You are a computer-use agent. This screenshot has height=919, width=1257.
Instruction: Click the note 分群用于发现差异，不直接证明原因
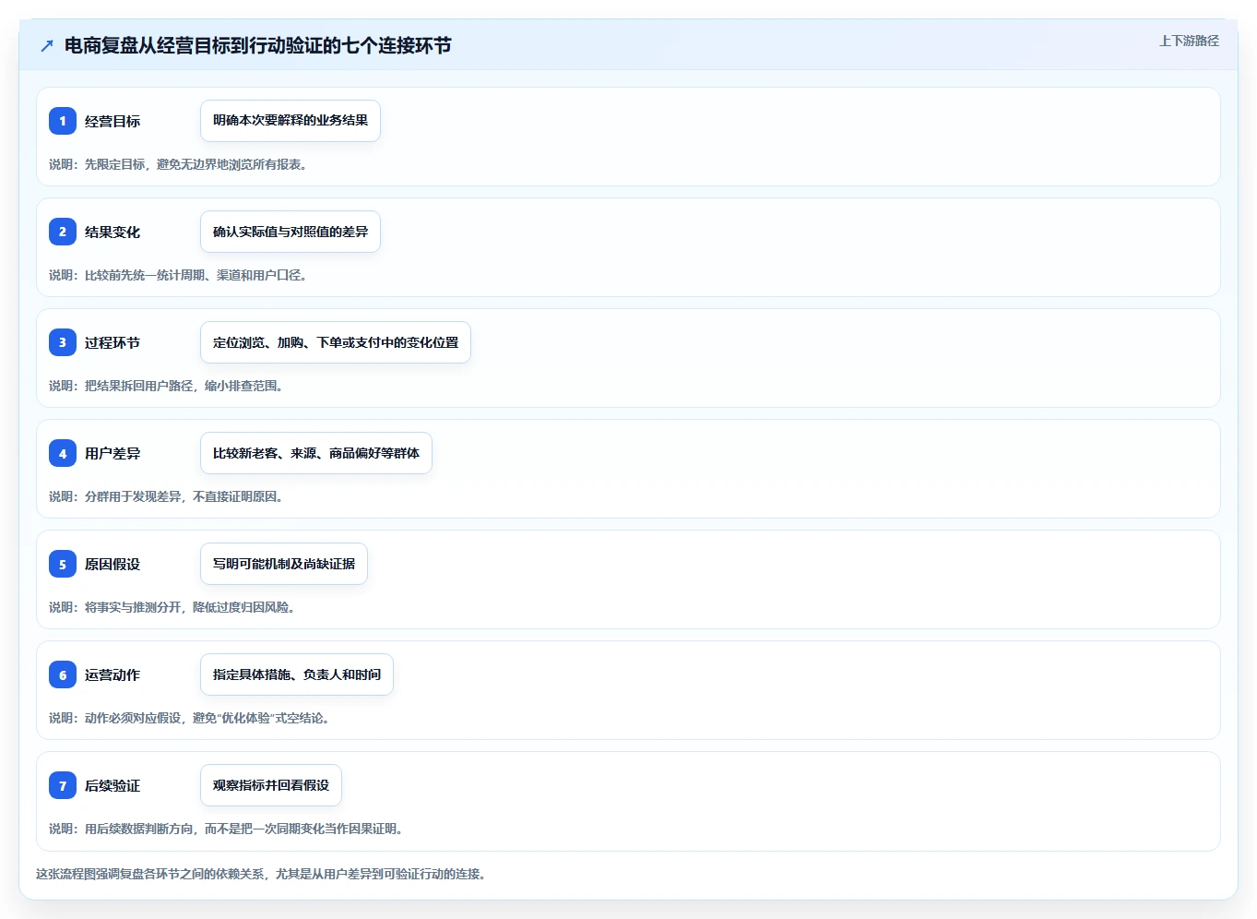(166, 496)
